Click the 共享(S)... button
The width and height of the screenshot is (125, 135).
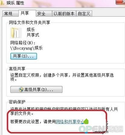click(24, 56)
